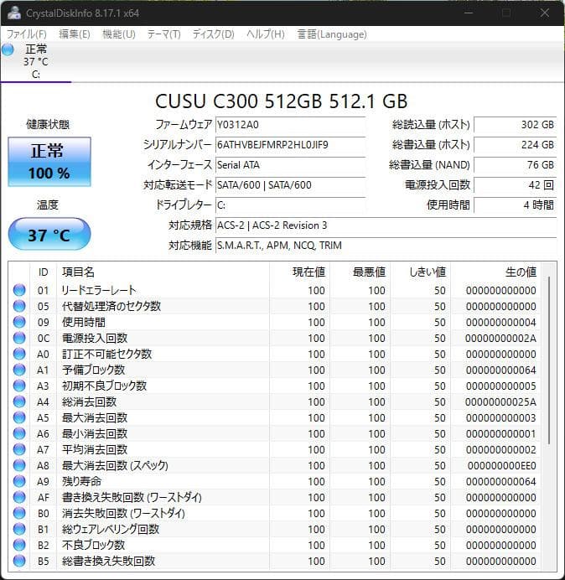Click the status orb for row B0 消去失敗回数
The height and width of the screenshot is (580, 565).
[19, 513]
